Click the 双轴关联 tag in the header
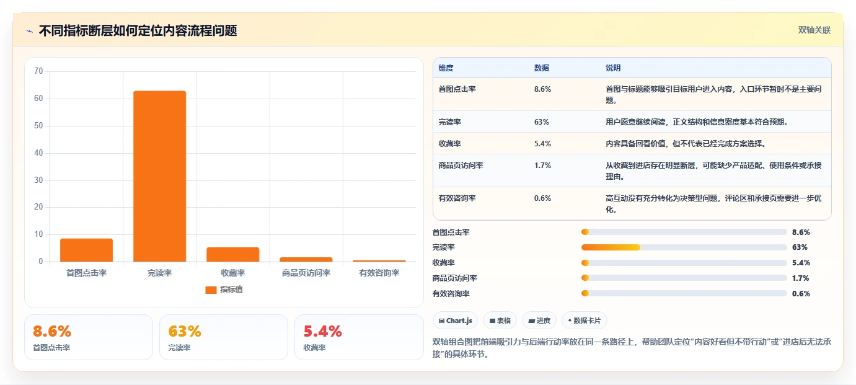Image resolution: width=856 pixels, height=385 pixels. click(814, 30)
